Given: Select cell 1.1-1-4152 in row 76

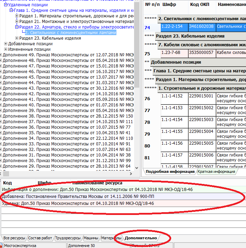Looking at the screenshot, I should pyautogui.click(x=175, y=98).
